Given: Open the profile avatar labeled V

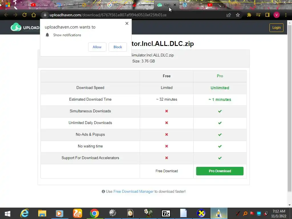Looking at the screenshot, I should (277, 15).
